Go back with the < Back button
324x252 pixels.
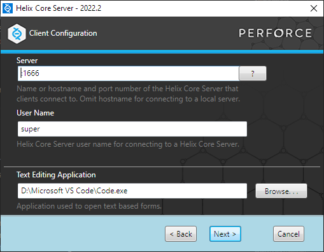[181, 234]
